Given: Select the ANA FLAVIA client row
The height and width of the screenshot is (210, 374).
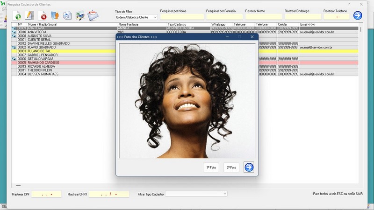Looking at the screenshot, I should 185,28.
